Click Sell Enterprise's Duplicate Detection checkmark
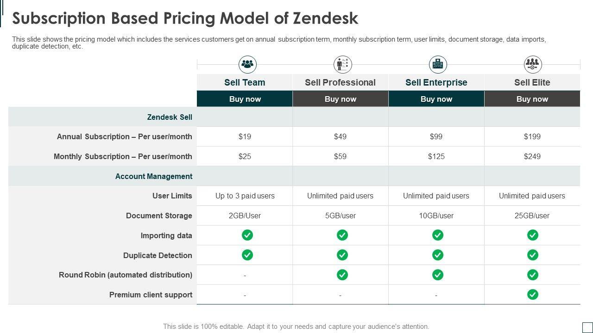The image size is (593, 333). 438,255
